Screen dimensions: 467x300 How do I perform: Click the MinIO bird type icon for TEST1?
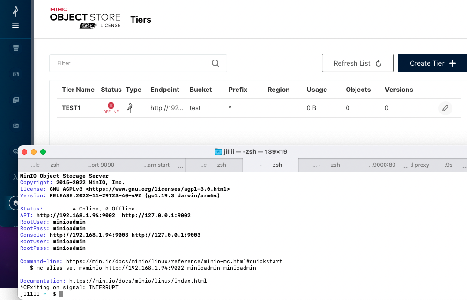tap(130, 108)
